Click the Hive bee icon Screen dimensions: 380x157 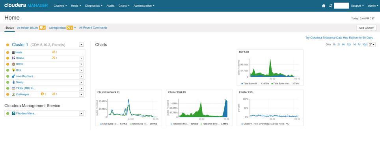pos(13,70)
